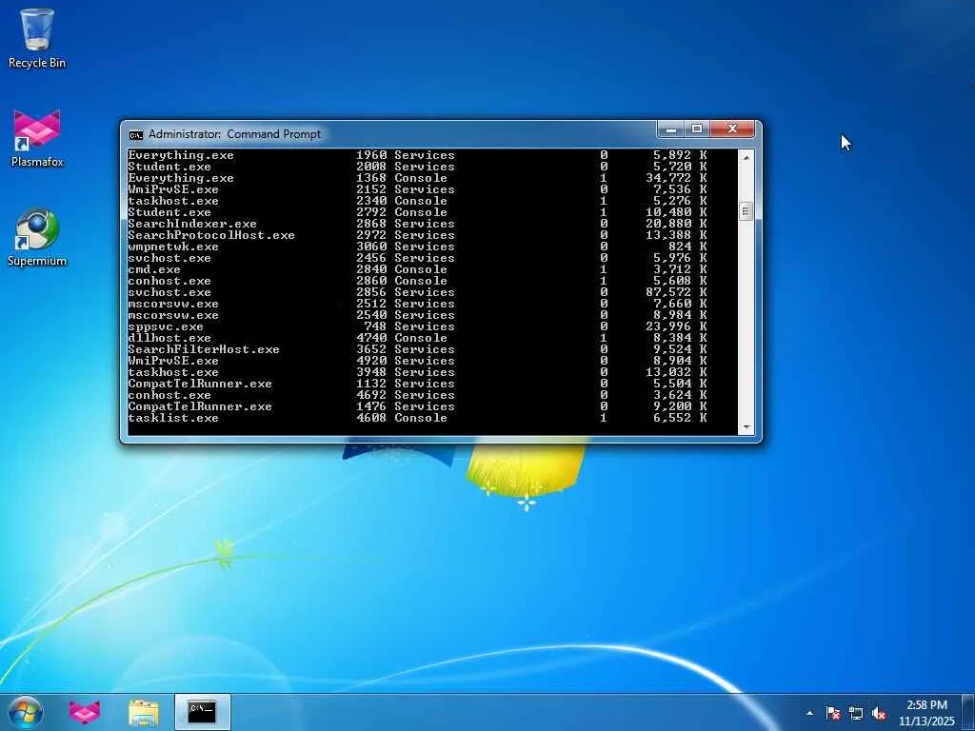Click PID 2008 of Student.exe

371,167
